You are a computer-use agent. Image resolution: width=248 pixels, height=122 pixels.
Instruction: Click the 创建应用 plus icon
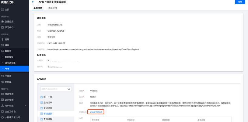[x=2, y=22]
